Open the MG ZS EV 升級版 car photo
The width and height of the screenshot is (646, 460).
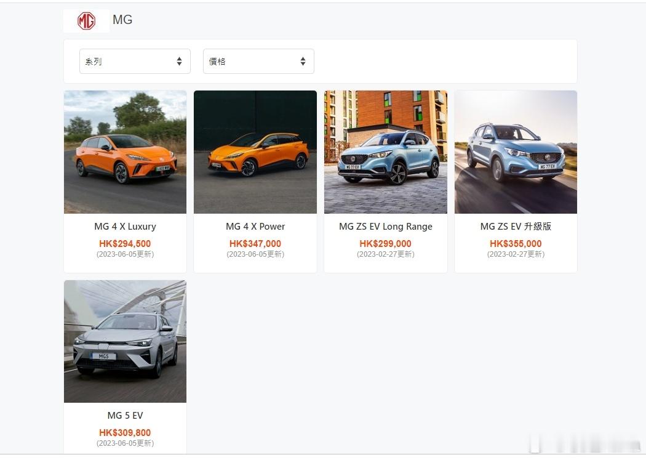click(x=516, y=152)
